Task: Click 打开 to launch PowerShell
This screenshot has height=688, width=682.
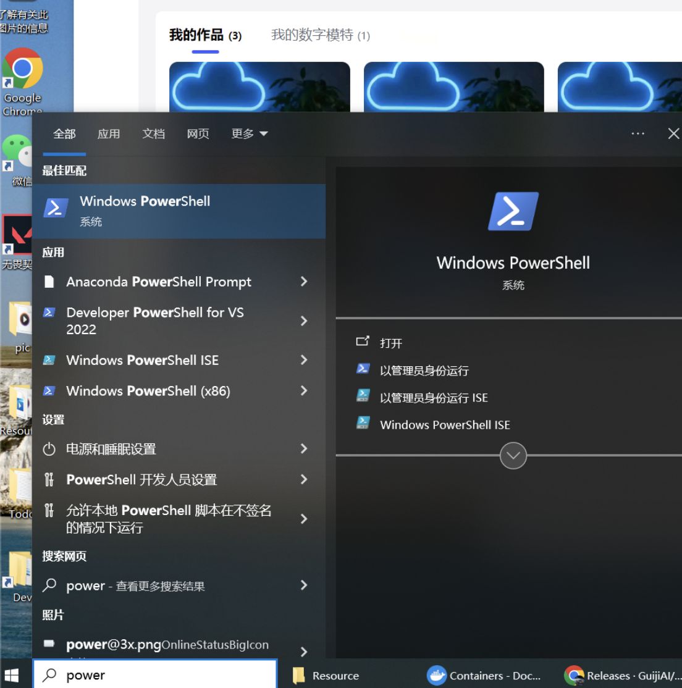Action: tap(391, 343)
